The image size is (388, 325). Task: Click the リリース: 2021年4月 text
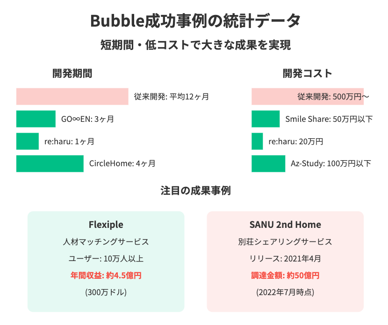pos(285,259)
